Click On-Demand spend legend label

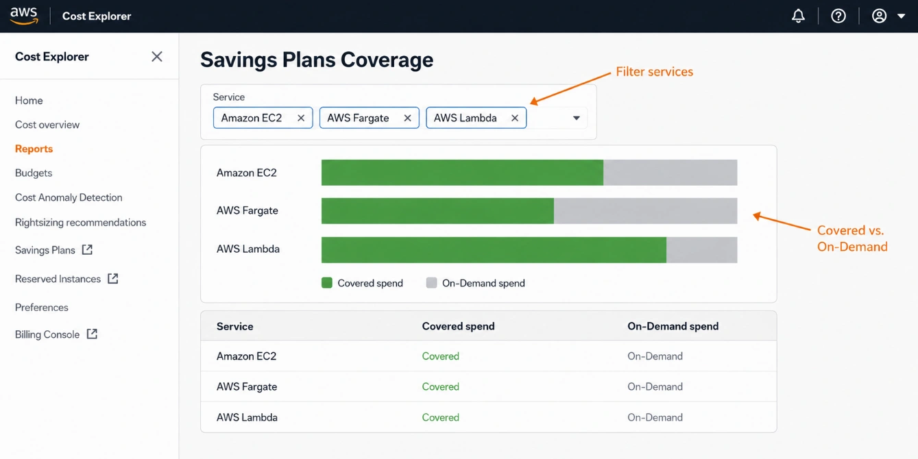pyautogui.click(x=483, y=283)
